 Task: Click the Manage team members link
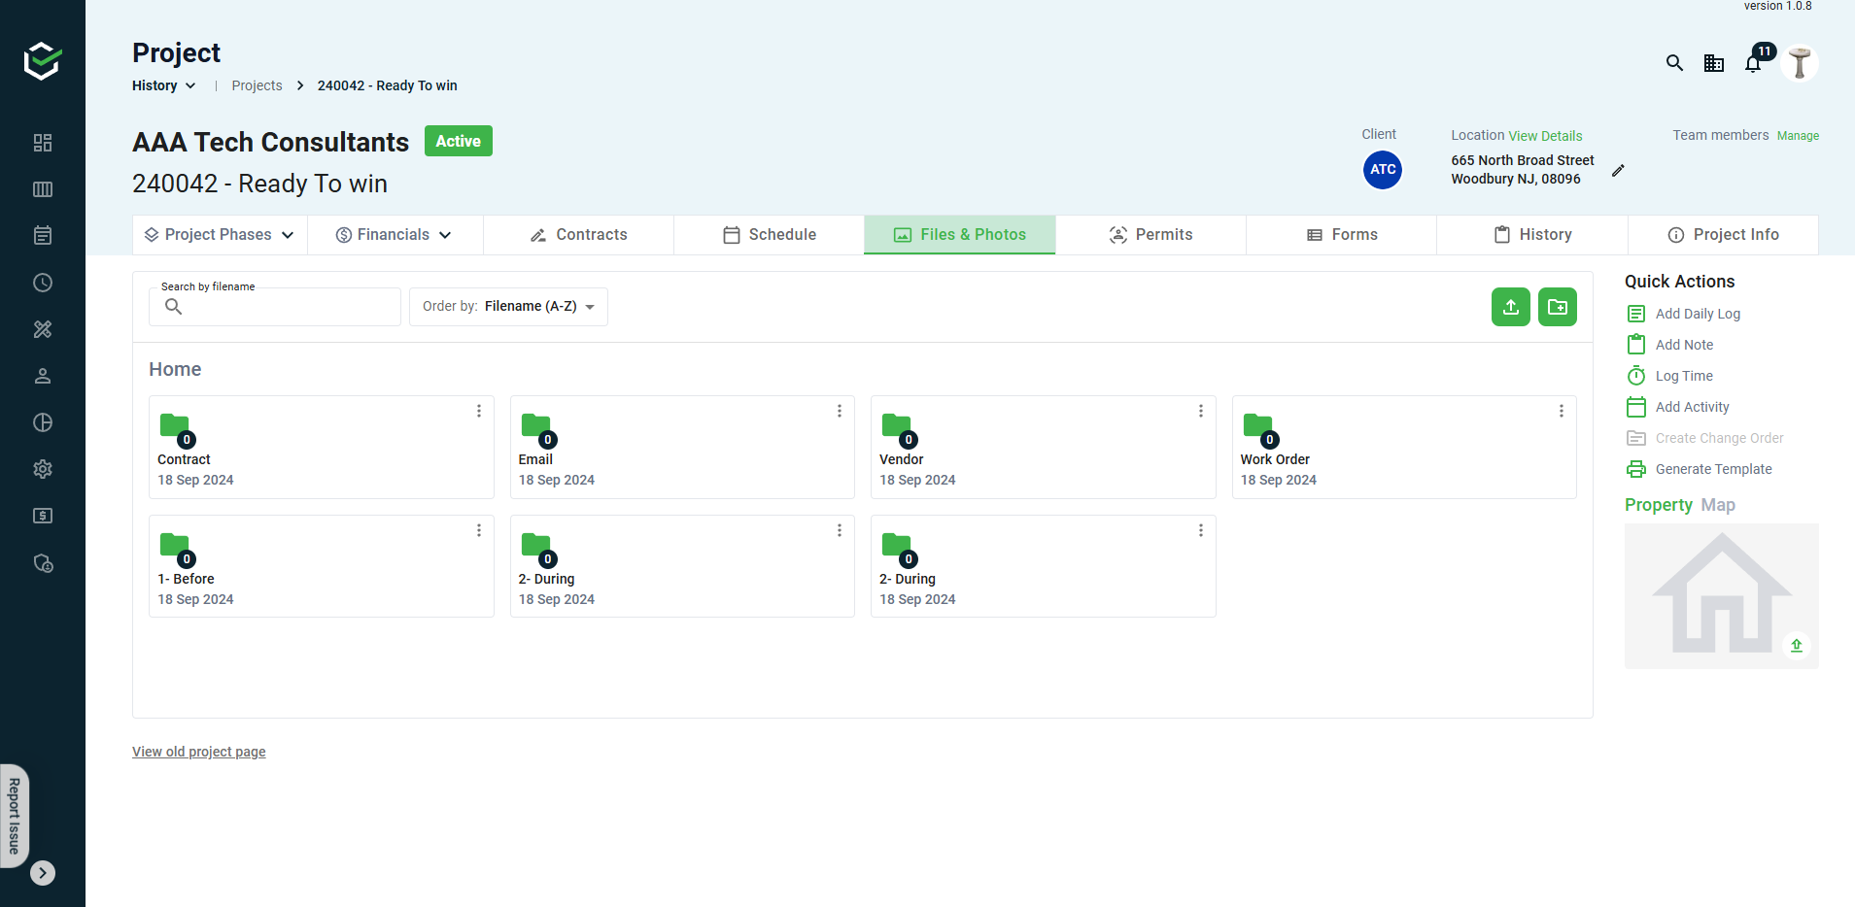coord(1798,136)
